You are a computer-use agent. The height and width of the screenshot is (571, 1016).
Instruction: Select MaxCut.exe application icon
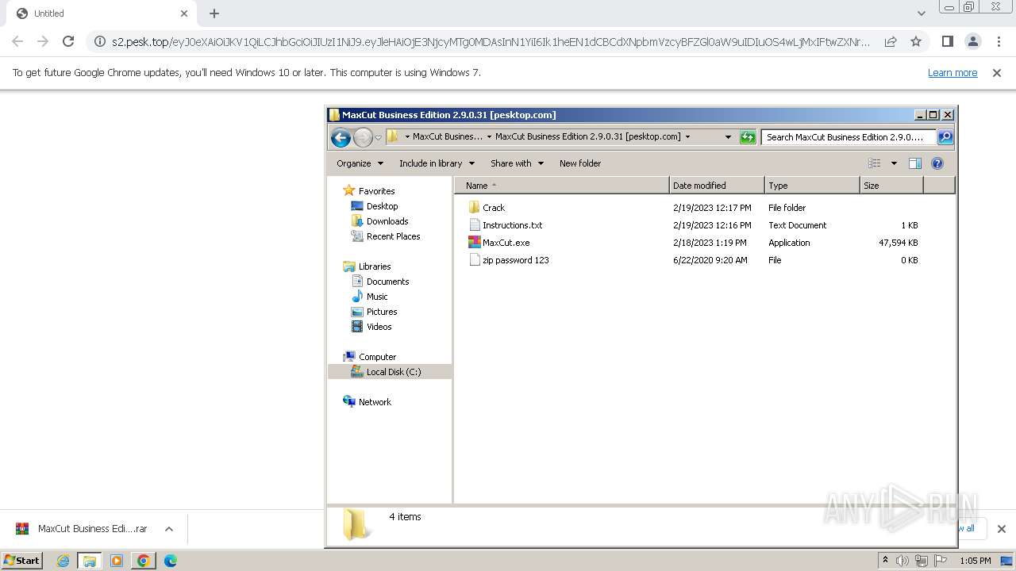475,243
